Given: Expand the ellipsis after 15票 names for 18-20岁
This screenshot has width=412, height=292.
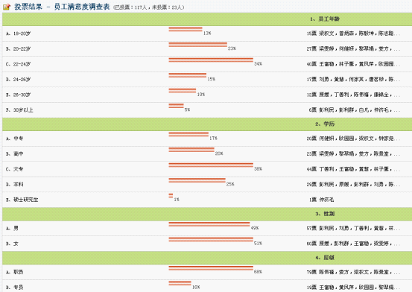Looking at the screenshot, I should [397, 34].
